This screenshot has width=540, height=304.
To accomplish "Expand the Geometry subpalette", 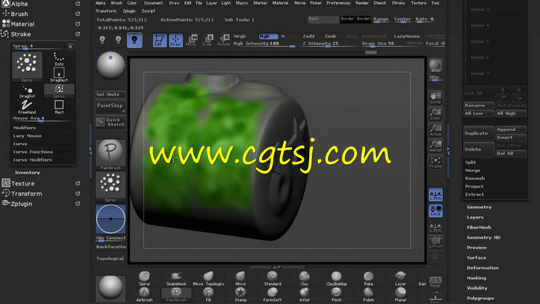I will [479, 207].
